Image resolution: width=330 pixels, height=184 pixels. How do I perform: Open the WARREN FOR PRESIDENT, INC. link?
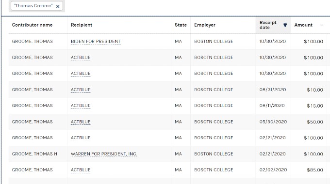pos(104,154)
